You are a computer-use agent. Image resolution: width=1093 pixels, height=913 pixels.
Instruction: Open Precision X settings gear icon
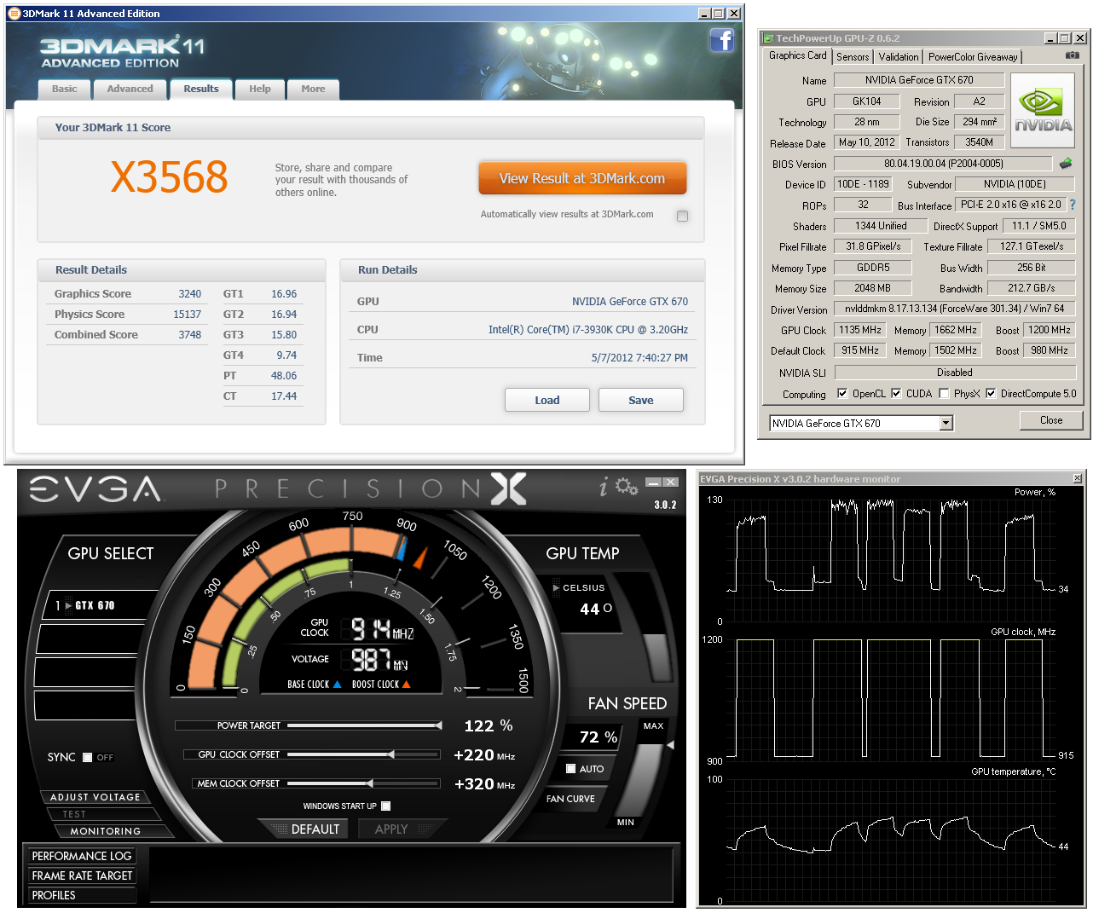[627, 487]
